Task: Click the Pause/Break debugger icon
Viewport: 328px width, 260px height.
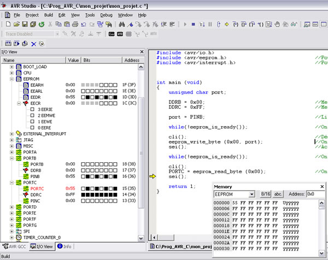Action: coord(211,24)
